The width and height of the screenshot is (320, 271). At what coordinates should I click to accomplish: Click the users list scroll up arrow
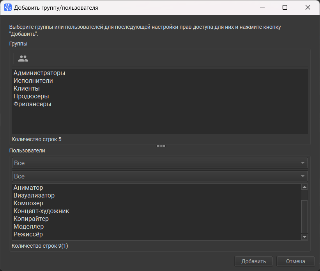tap(304, 187)
